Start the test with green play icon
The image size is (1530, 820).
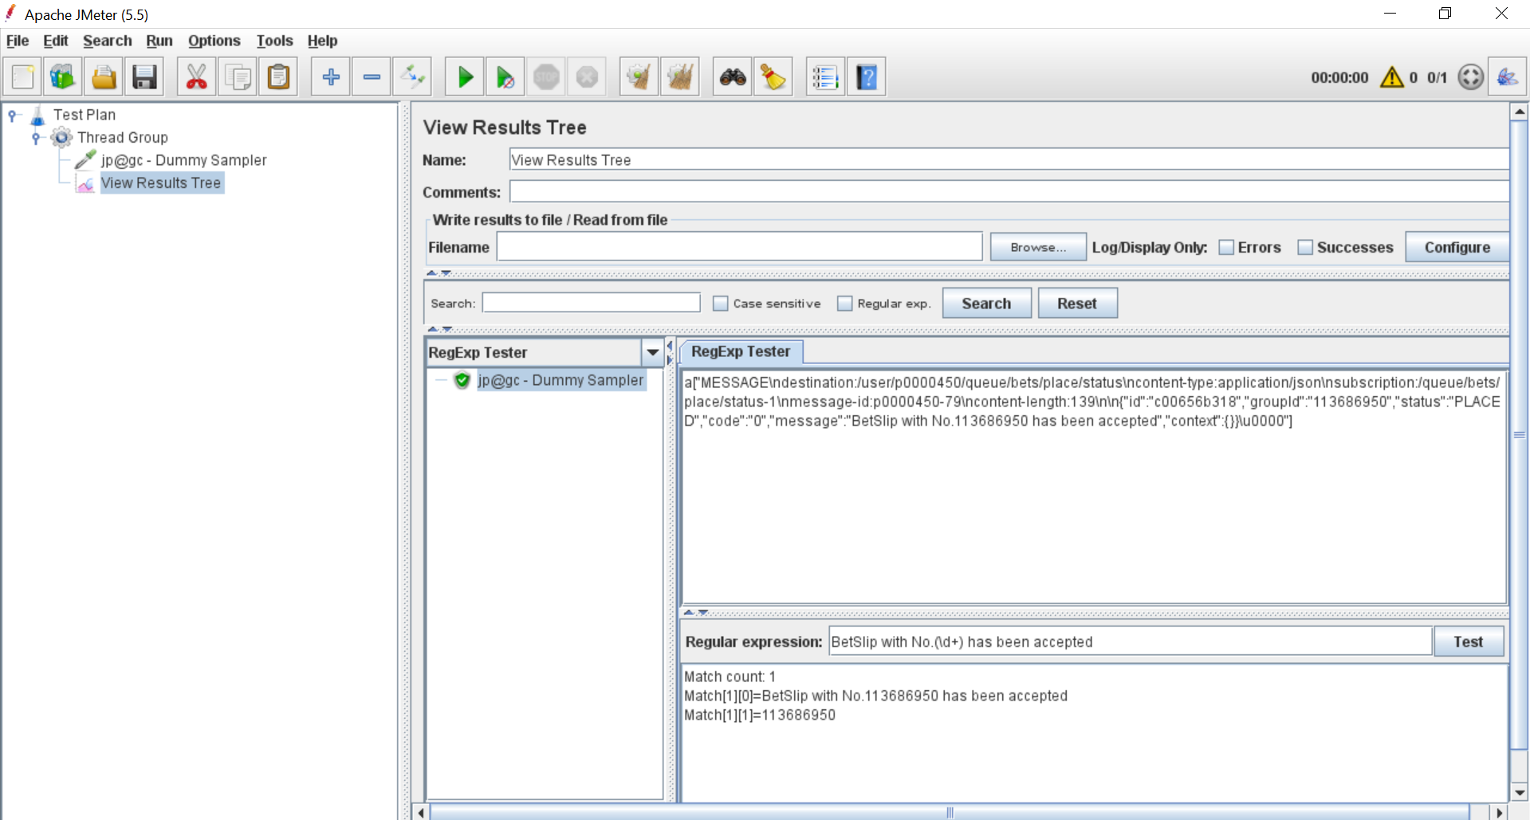pos(465,77)
